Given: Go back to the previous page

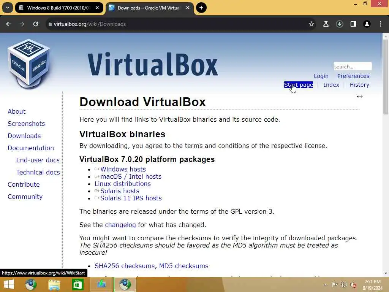Looking at the screenshot, I should click(x=8, y=24).
